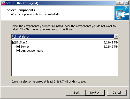
Task: Click the BioStar 2 size value
Action: click(x=111, y=42)
